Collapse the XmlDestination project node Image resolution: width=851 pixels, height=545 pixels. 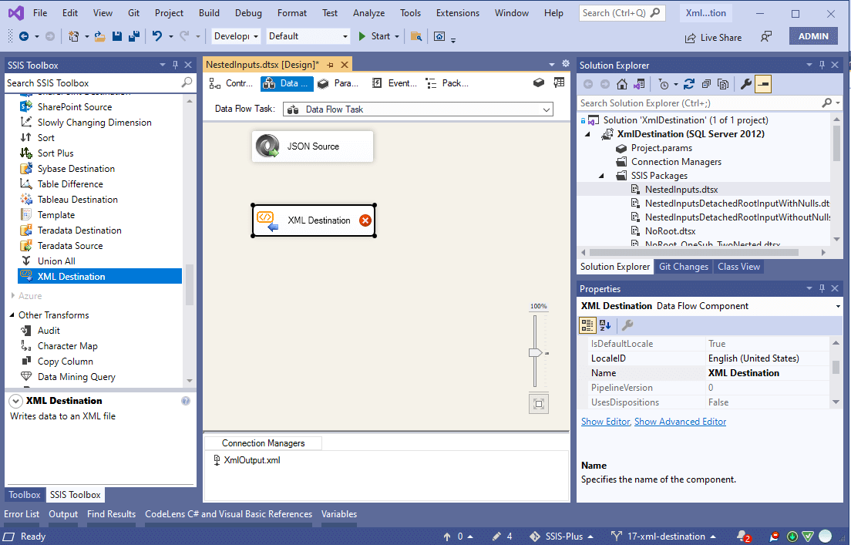pyautogui.click(x=587, y=134)
